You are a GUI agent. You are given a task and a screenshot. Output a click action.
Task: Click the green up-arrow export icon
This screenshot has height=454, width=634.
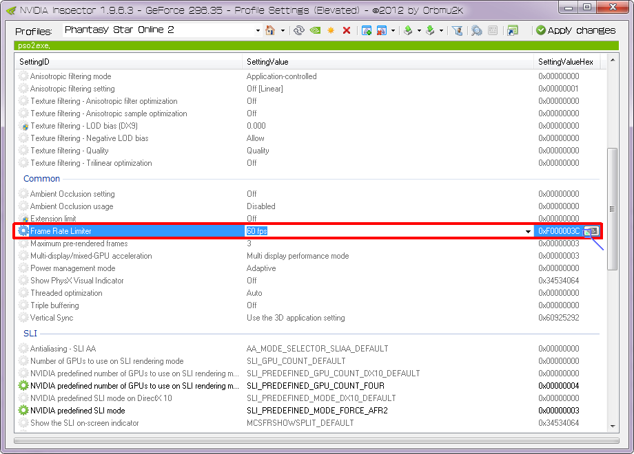point(408,30)
